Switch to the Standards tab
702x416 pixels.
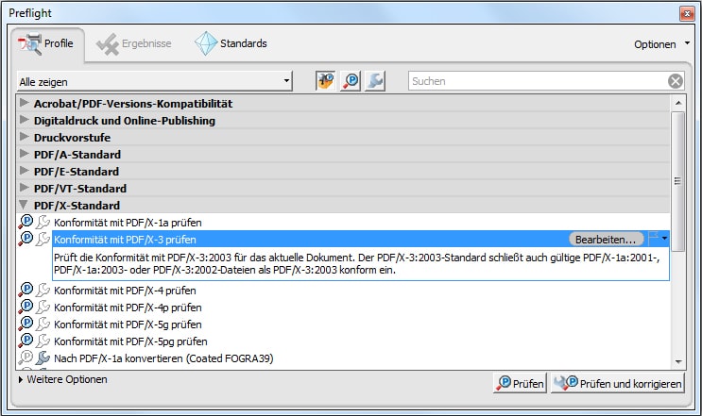231,43
